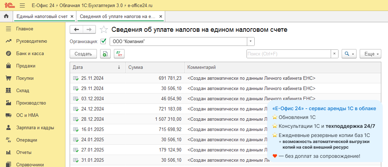Close the Сведения об уплате налогов tab
The width and height of the screenshot is (388, 167).
click(161, 17)
